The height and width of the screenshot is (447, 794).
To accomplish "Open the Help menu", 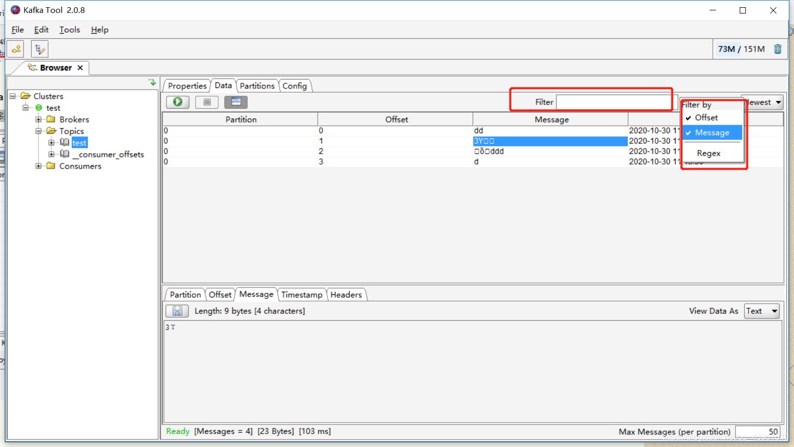I will click(100, 29).
